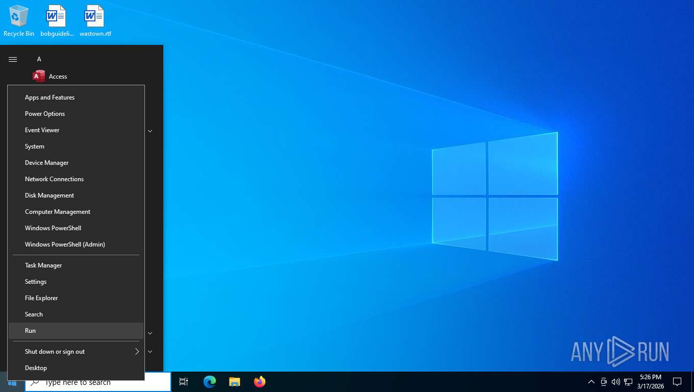Click the Windows Start button
Image resolution: width=694 pixels, height=392 pixels.
click(x=12, y=382)
